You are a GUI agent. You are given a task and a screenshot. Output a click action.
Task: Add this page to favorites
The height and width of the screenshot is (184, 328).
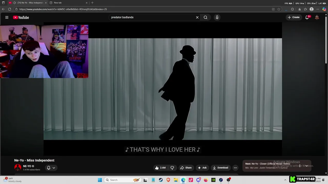point(279,9)
